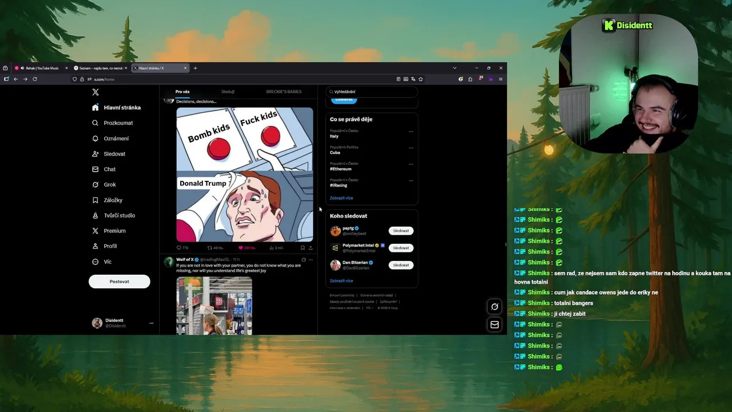Click the Postovat button
The width and height of the screenshot is (732, 412).
point(119,282)
